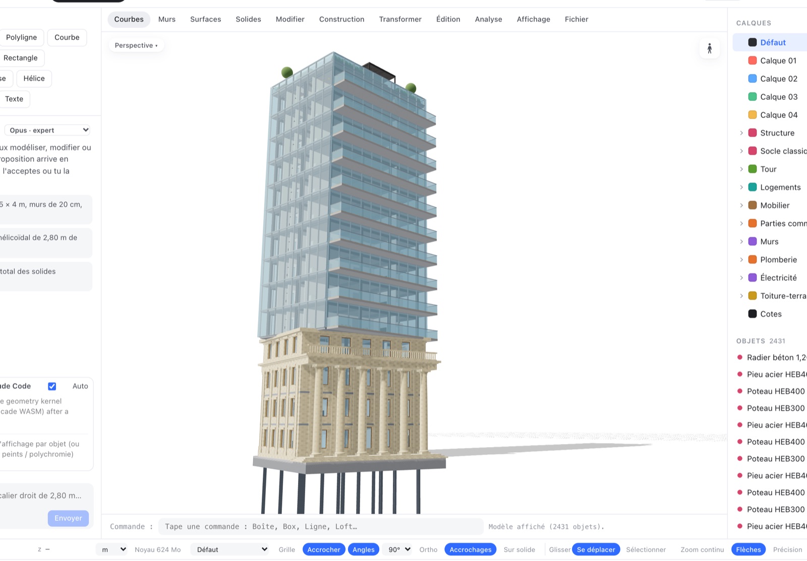Toggle the Flèches option
This screenshot has height=561, width=807.
tap(748, 549)
